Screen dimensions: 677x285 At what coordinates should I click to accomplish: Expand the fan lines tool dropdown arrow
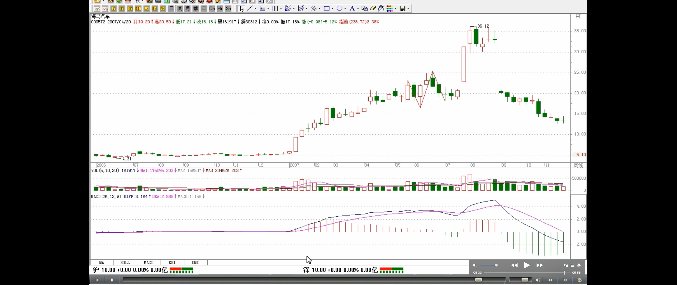[294, 9]
